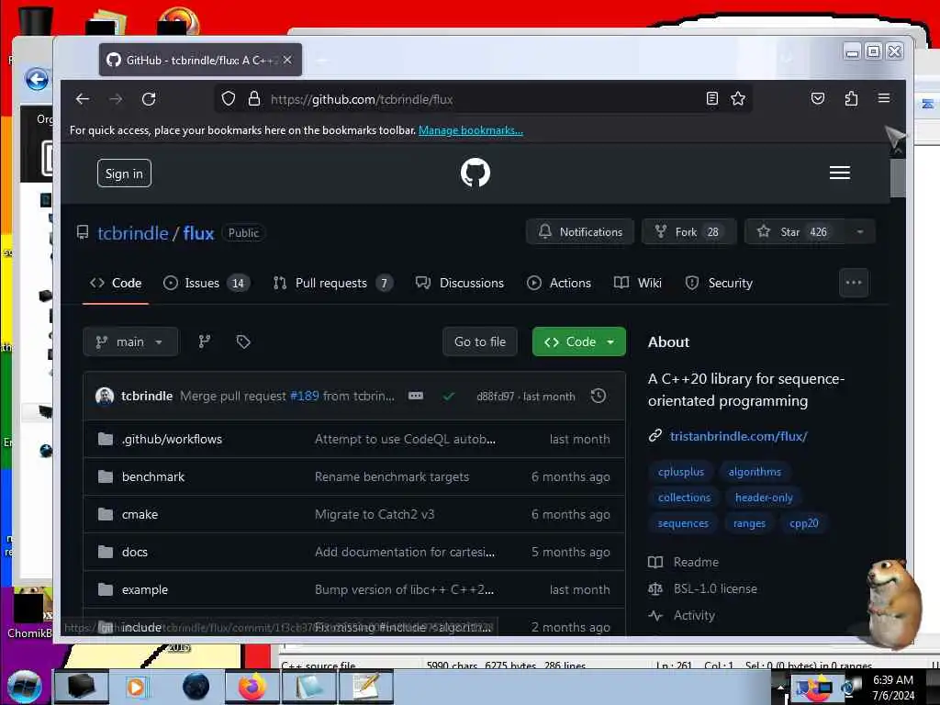This screenshot has height=705, width=940.
Task: Open tcbrindle owner link
Action: click(x=132, y=232)
